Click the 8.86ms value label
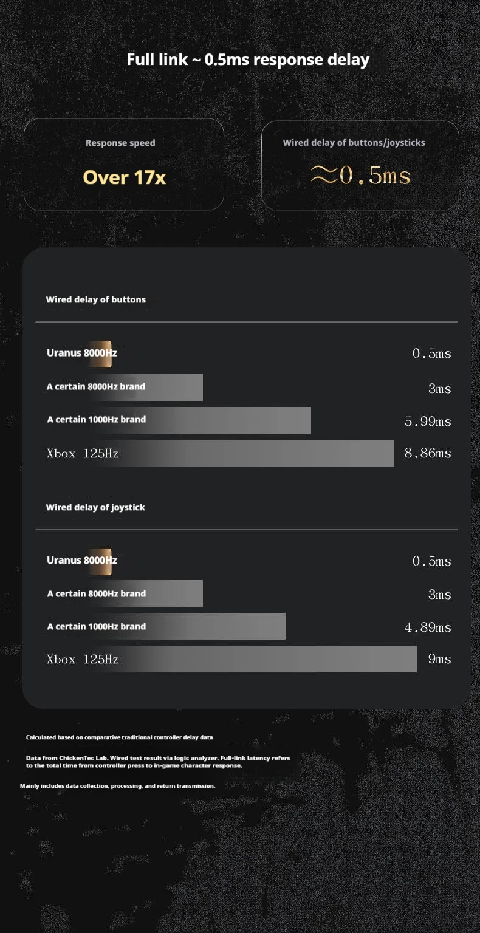The height and width of the screenshot is (933, 480). (428, 453)
